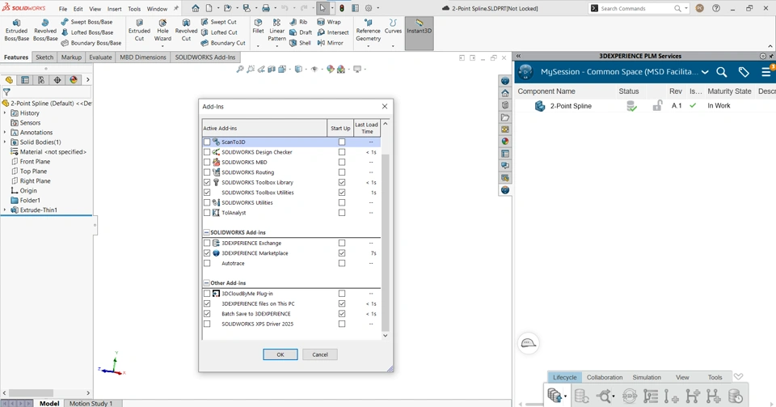
Task: Open the MySession collaborative space dropdown
Action: coord(705,72)
